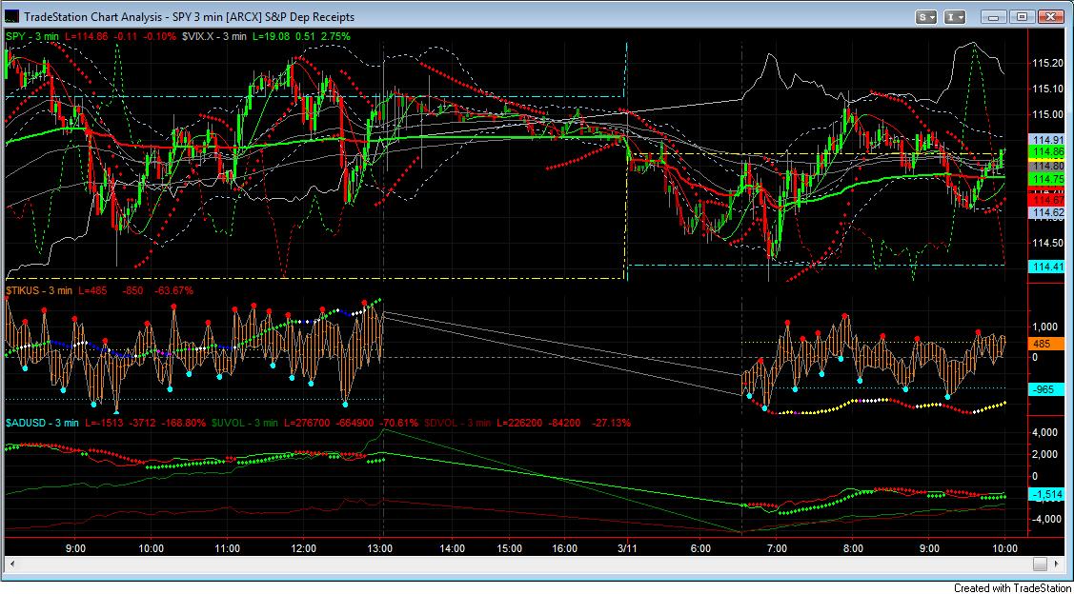Click the ADUSD percent change '-168.80%'
This screenshot has height=594, width=1074.
point(183,424)
